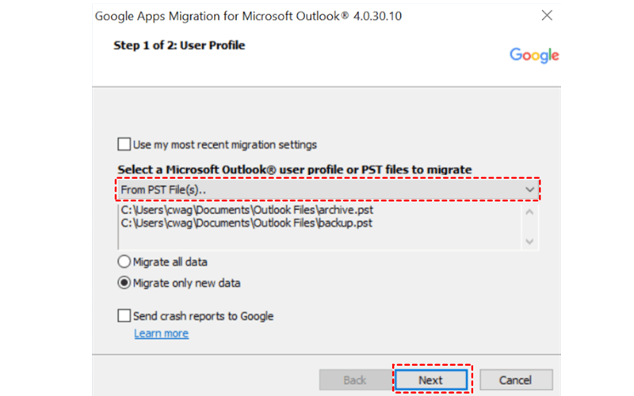Click the 'Step 1 of 2: User Profile' heading
Viewport: 634px width, 396px height.
coord(179,46)
